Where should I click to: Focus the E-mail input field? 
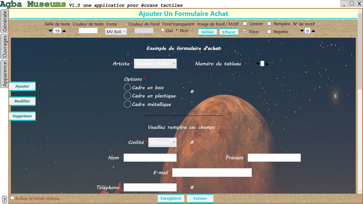[212, 172]
